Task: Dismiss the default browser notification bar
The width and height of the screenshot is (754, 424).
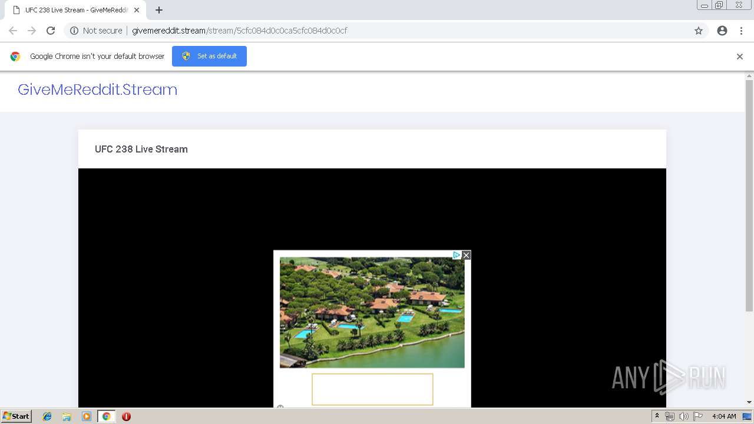Action: (x=740, y=57)
